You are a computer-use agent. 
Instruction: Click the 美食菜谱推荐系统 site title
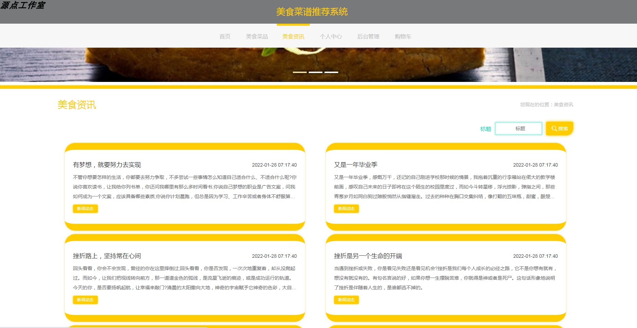[x=312, y=12]
